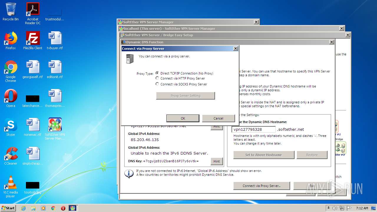Screen dimensions: 377x212
Task: Click the Exit button in Dynamic DNS window
Action: click(312, 186)
